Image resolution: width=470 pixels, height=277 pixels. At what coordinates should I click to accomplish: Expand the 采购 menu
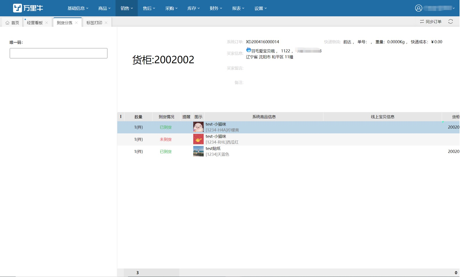[171, 8]
